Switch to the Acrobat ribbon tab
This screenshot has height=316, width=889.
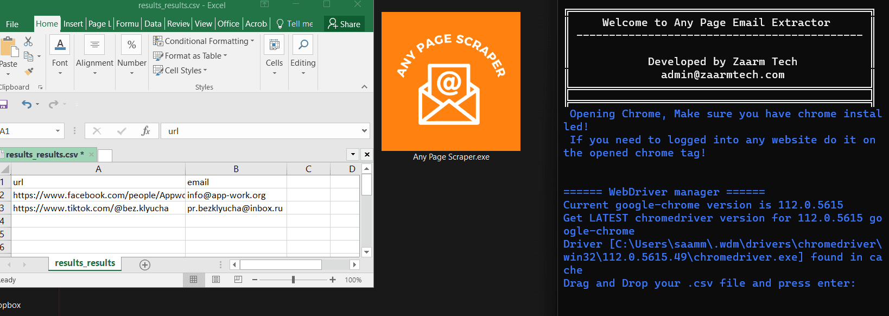(x=256, y=24)
